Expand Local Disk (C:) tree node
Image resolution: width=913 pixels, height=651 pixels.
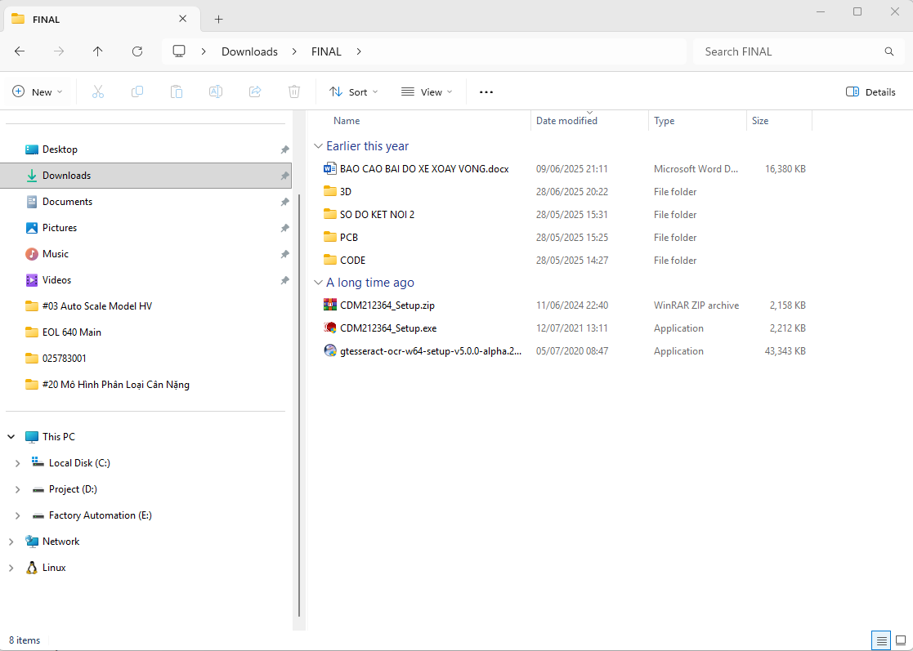[18, 463]
